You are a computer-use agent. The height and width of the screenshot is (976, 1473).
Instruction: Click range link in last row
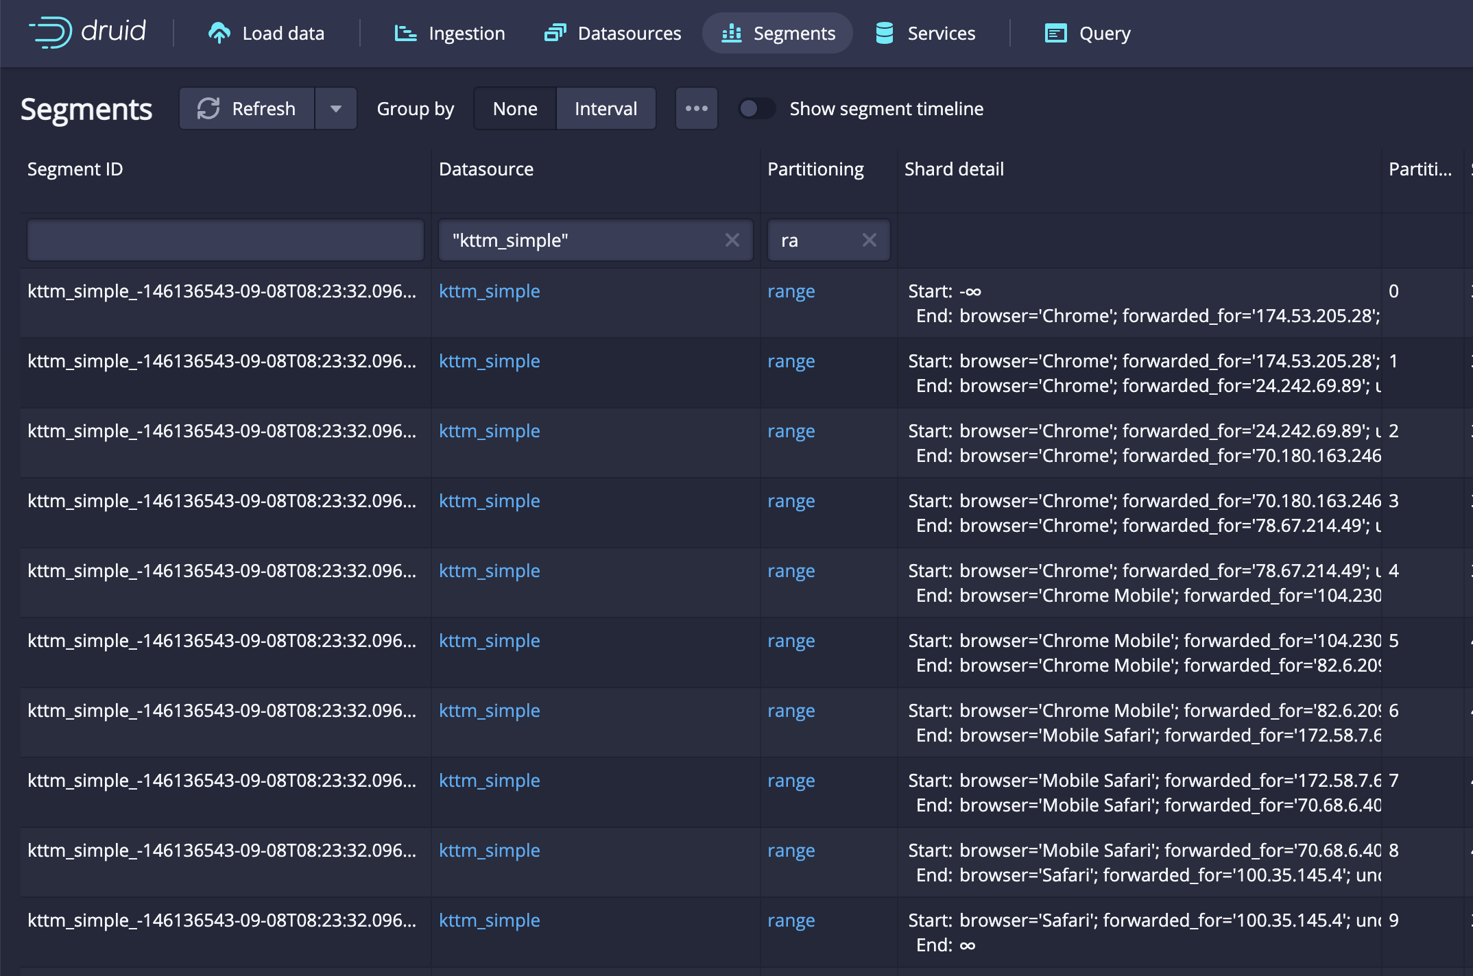(791, 920)
